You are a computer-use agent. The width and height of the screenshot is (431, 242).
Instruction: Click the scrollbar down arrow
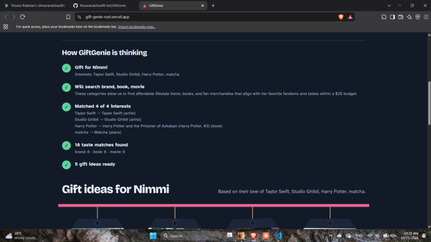pos(429,227)
